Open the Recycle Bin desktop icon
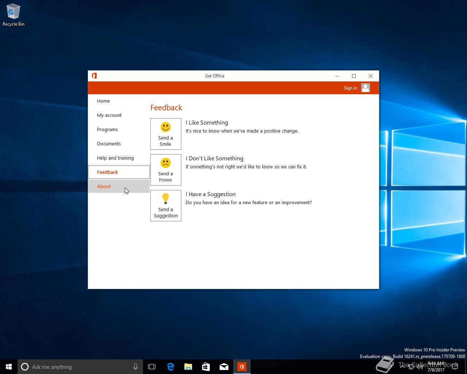467x374 pixels. (x=13, y=15)
